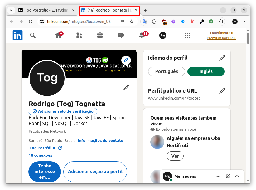Open Experimente o Premium por BRL0 link
The height and width of the screenshot is (190, 256).
221,35
